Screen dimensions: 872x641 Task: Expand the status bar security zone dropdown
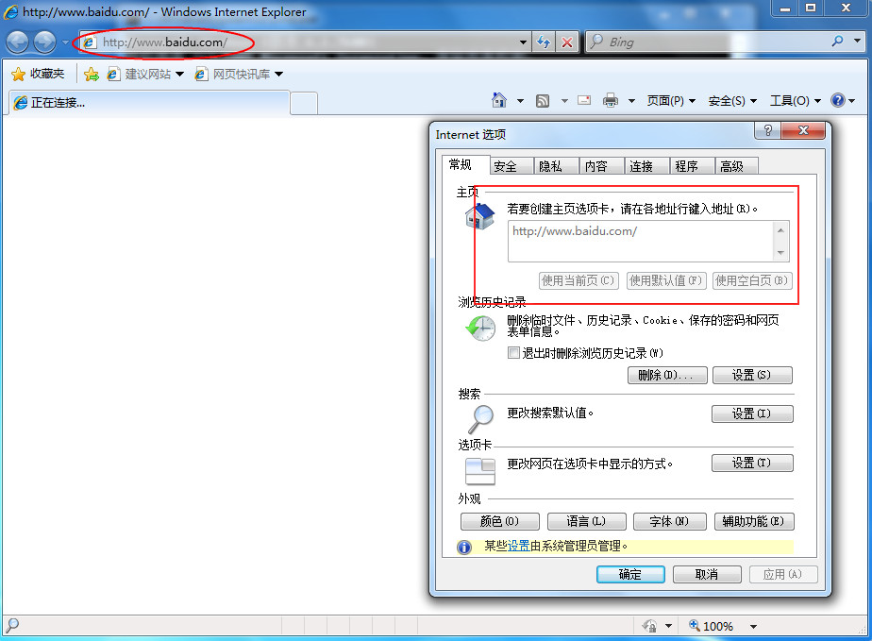(669, 627)
